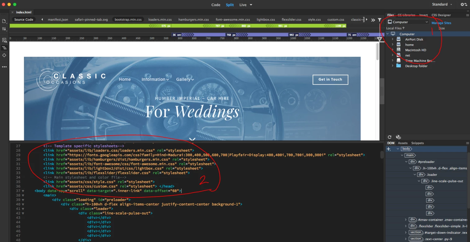This screenshot has height=242, width=470.
Task: Expand the AirPort Disk entry
Action: pyautogui.click(x=392, y=39)
